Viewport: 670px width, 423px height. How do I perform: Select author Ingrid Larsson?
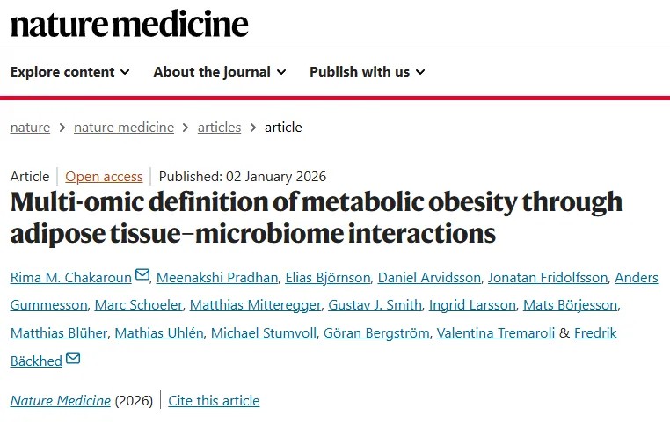(470, 306)
